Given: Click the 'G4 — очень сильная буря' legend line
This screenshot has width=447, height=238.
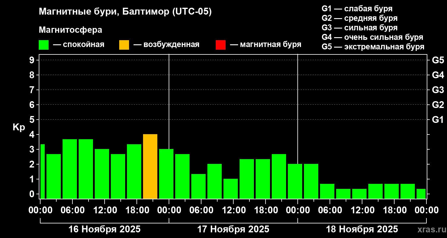Looking at the screenshot, I should pos(372,37).
